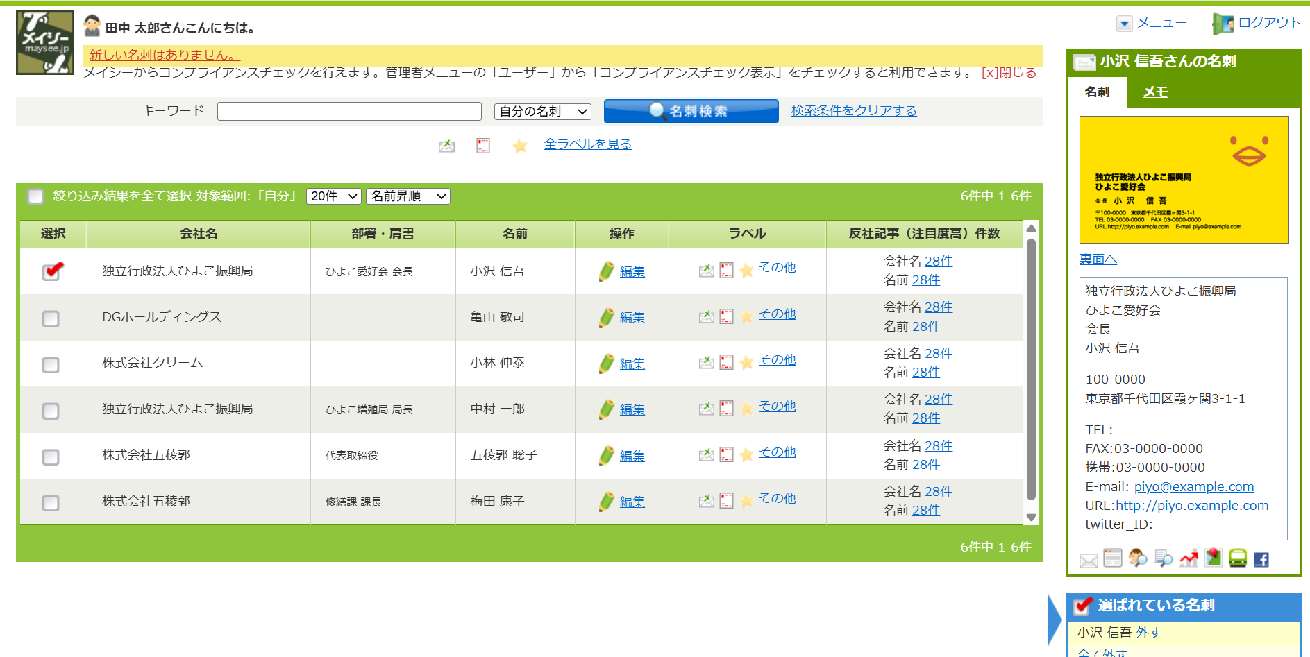Open the website browser icon in card panel
This screenshot has width=1310, height=657.
click(x=1113, y=558)
